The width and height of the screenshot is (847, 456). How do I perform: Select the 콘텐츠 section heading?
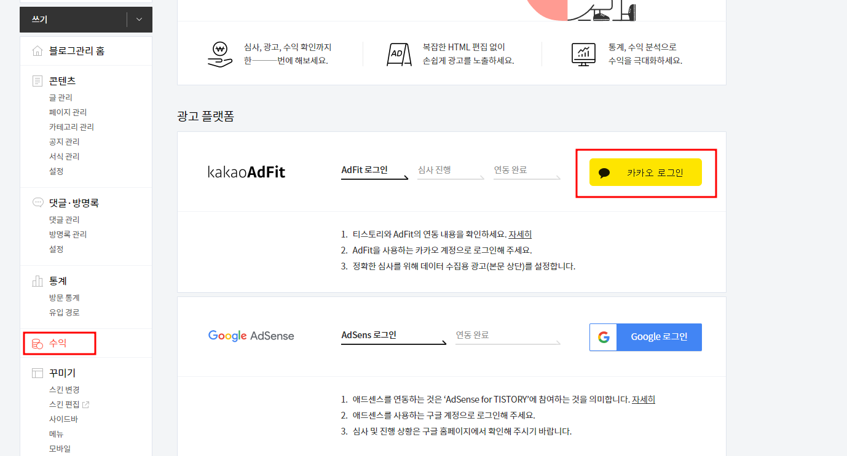[x=63, y=81]
